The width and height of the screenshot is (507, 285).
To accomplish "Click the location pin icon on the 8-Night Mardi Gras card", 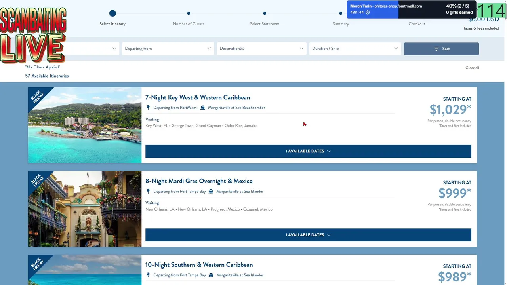I will coord(148,191).
